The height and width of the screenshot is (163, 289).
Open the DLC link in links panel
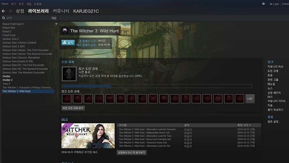(270, 97)
